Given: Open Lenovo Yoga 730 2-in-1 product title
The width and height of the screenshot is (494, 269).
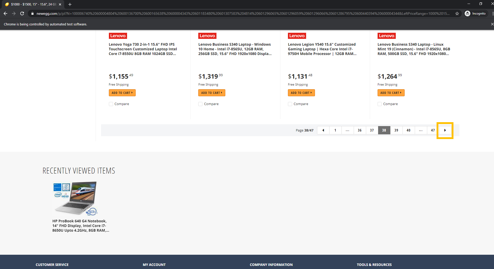Looking at the screenshot, I should click(x=143, y=49).
